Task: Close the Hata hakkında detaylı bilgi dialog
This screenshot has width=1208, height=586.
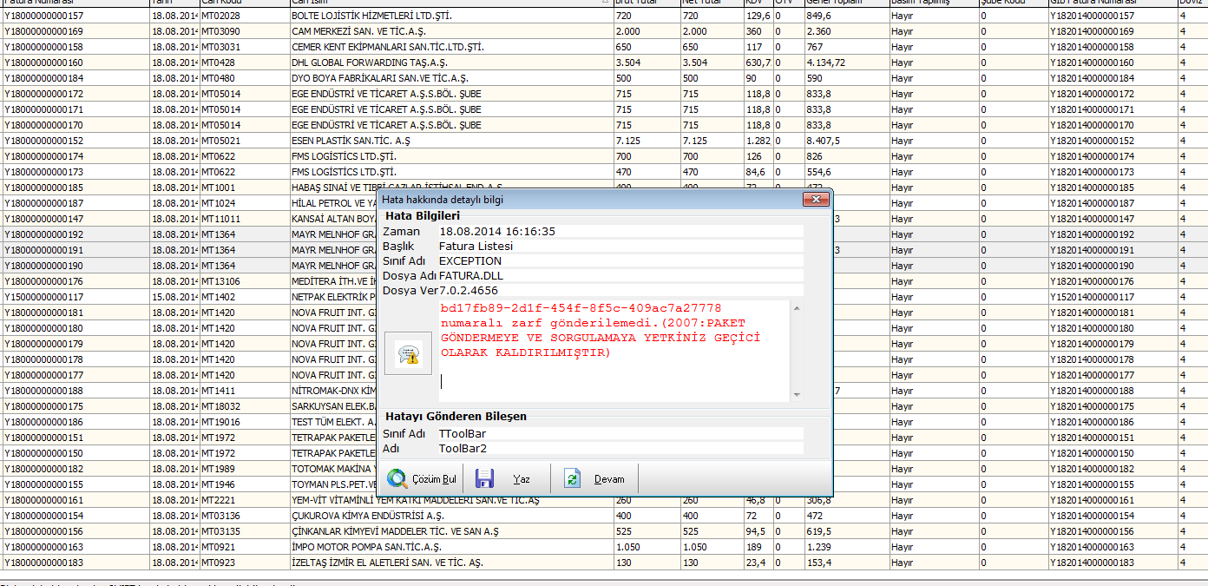Action: pos(814,200)
